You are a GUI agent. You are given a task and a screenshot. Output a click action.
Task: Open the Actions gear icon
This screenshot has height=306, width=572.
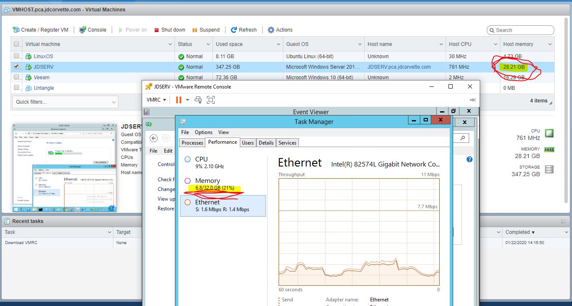point(271,30)
